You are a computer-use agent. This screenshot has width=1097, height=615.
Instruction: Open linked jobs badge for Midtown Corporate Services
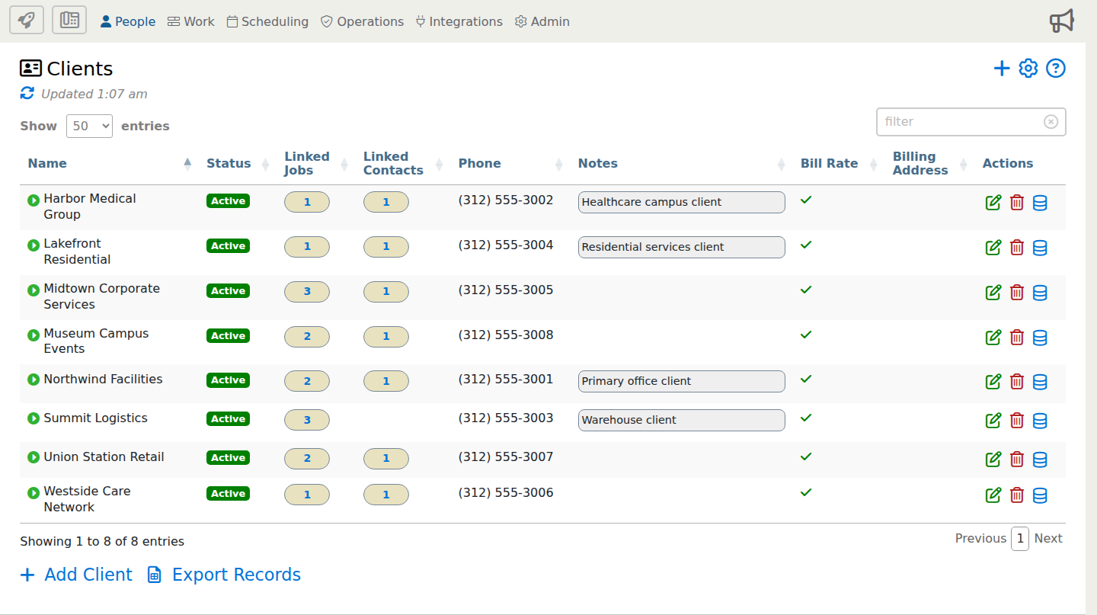point(307,292)
